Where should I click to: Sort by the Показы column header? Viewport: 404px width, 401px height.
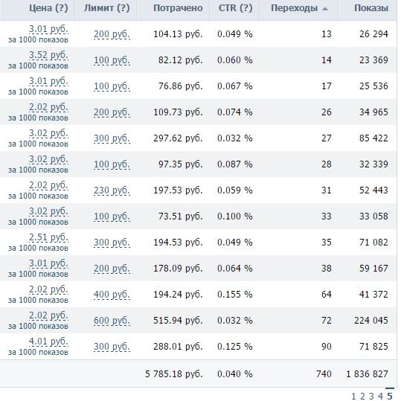tap(371, 8)
